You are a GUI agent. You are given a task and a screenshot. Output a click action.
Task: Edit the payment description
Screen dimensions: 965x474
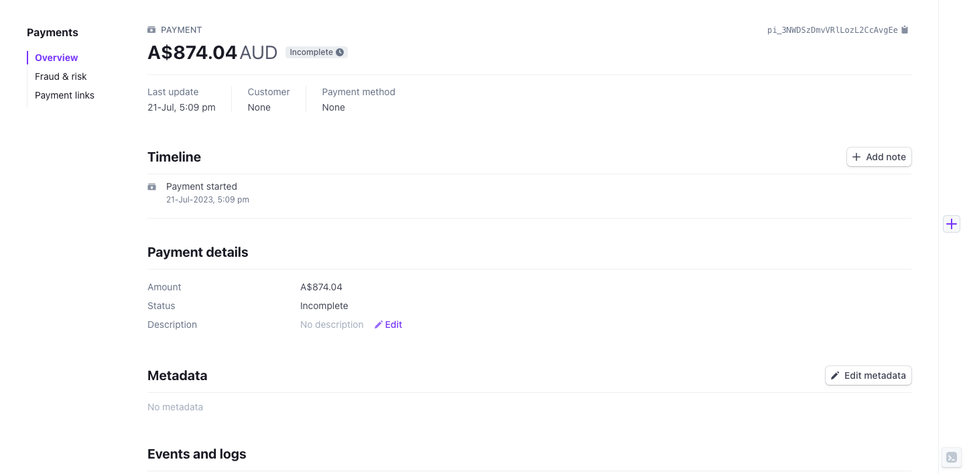coord(389,324)
